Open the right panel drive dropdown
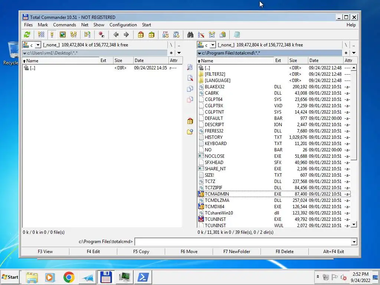 click(x=213, y=45)
